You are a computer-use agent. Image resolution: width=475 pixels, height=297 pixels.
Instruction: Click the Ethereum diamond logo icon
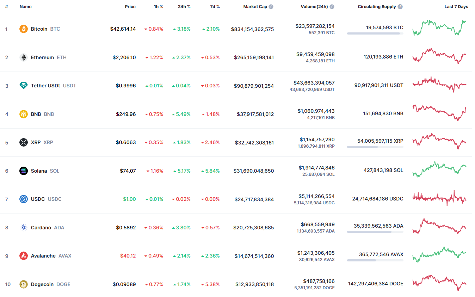tap(24, 57)
